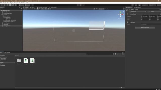Open Unity search icon in top toolbar
161x90 pixels.
pos(132,5)
